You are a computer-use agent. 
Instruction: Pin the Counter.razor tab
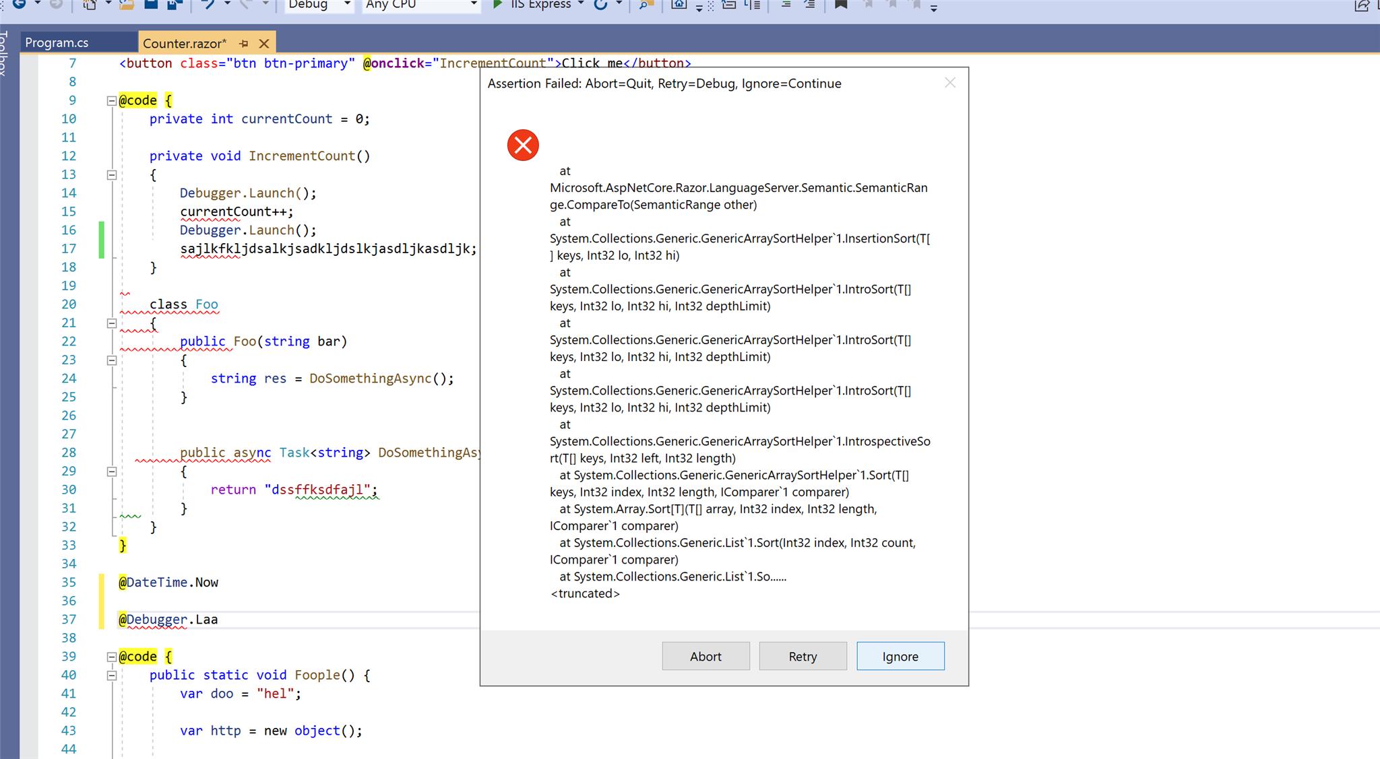pyautogui.click(x=243, y=43)
